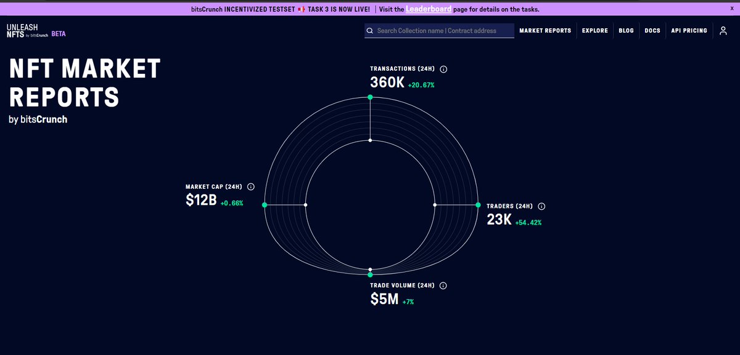Go to the Explore page
The width and height of the screenshot is (740, 355).
tap(595, 31)
